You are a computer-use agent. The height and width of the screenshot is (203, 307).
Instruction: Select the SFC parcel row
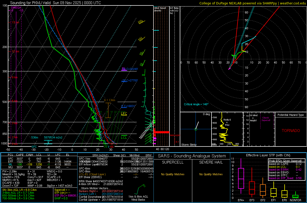coord(39,159)
